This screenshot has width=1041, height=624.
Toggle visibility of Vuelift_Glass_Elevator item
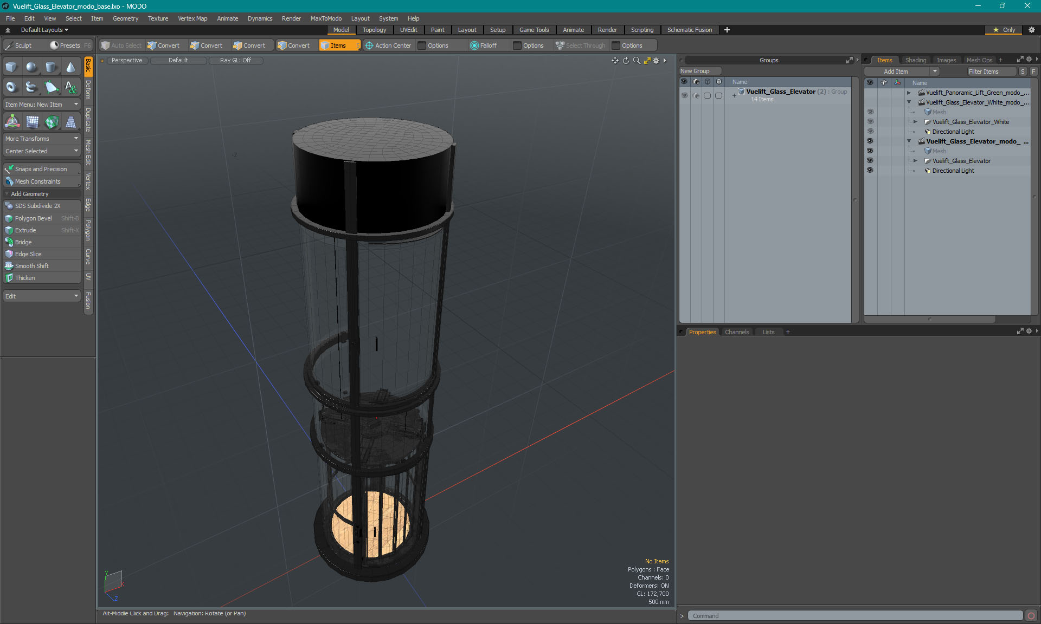point(870,161)
